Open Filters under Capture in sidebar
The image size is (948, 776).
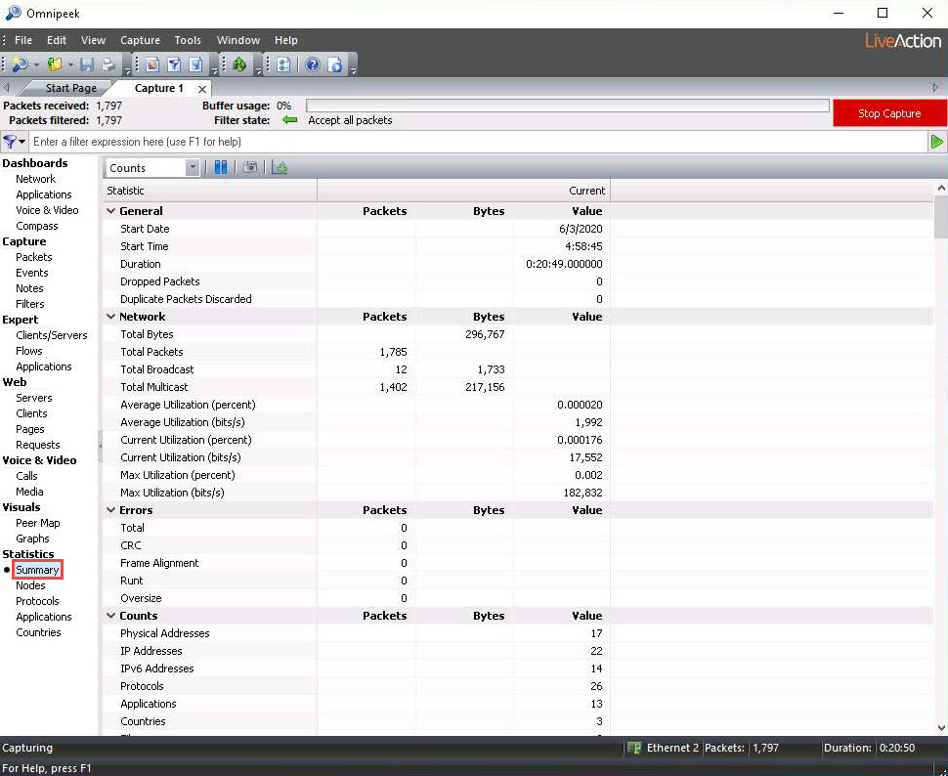tap(30, 304)
